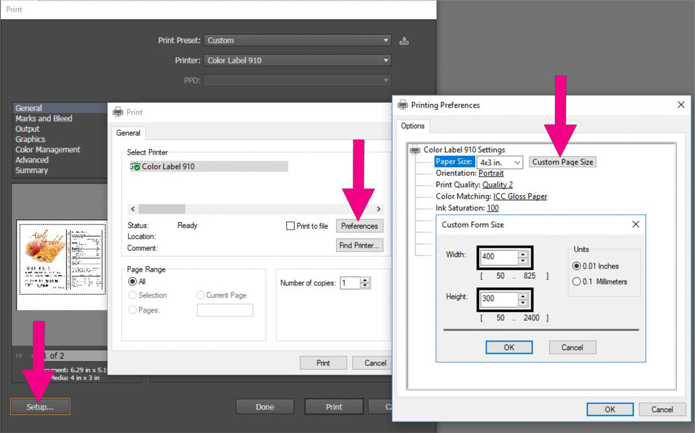
Task: Click the Width input field
Action: point(499,257)
